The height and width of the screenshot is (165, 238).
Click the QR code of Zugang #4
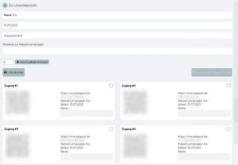click(135, 146)
